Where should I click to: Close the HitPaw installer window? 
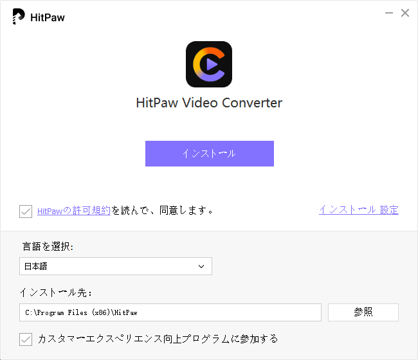tap(405, 13)
